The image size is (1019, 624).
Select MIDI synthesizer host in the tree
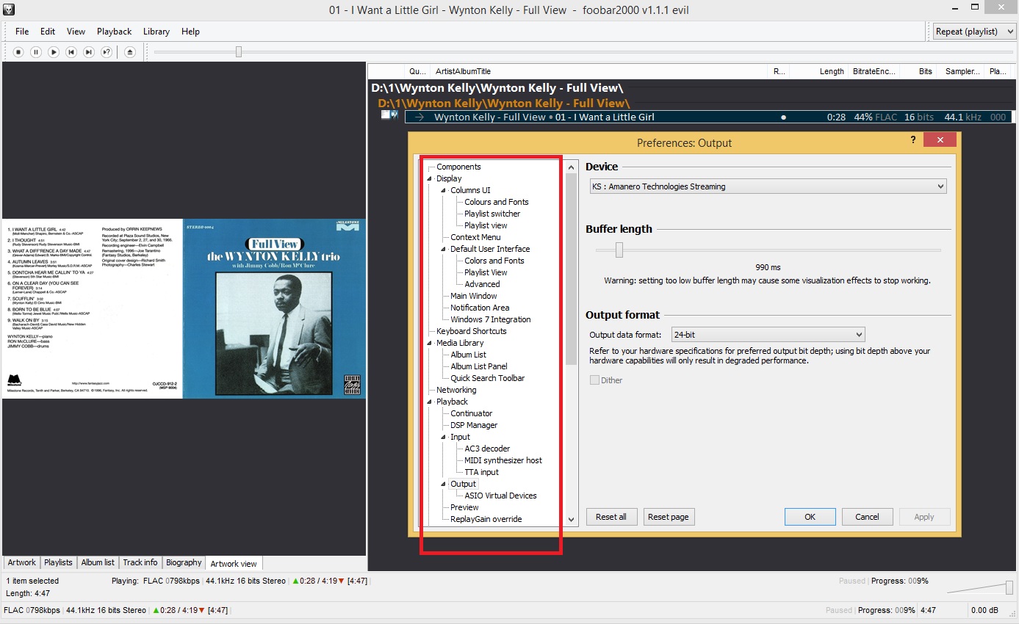pos(503,461)
